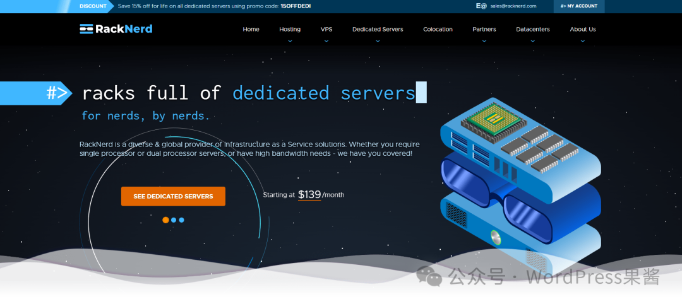Switch to the second slide dot
The height and width of the screenshot is (304, 682).
coord(174,220)
